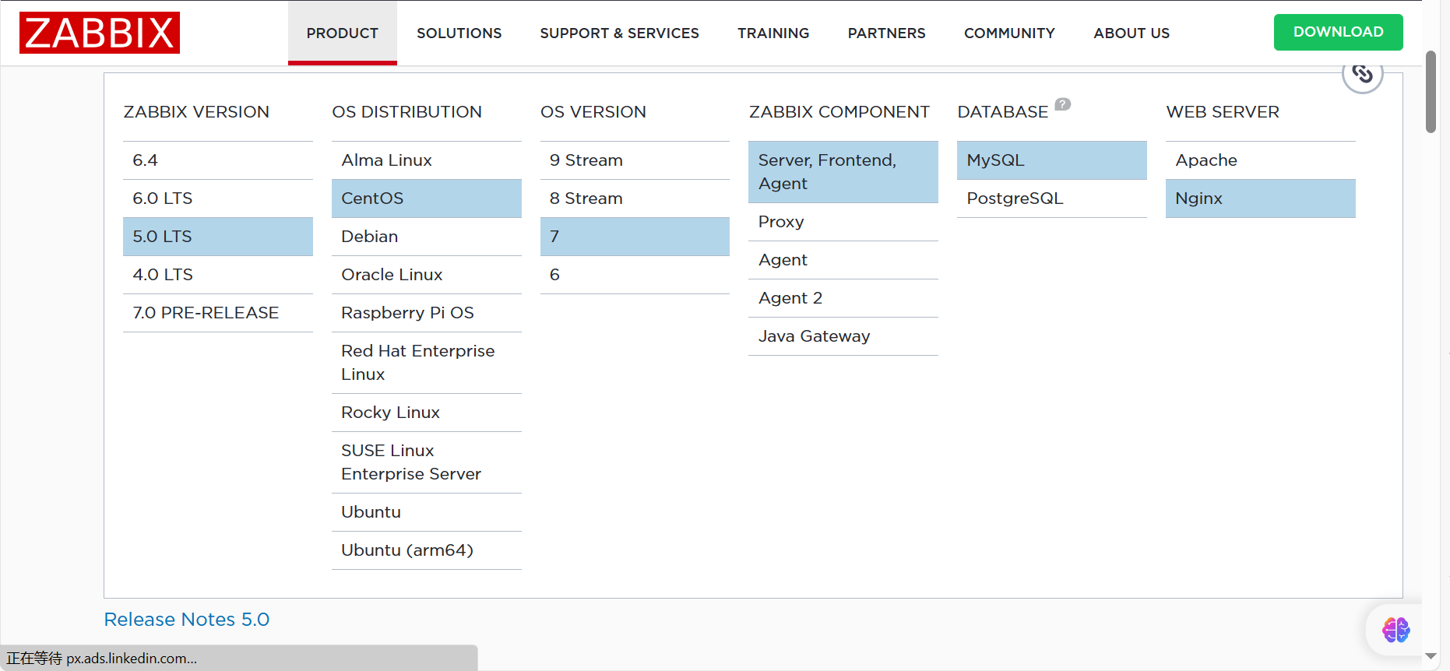Choose Raspberry Pi OS distribution
The height and width of the screenshot is (671, 1450).
click(427, 313)
